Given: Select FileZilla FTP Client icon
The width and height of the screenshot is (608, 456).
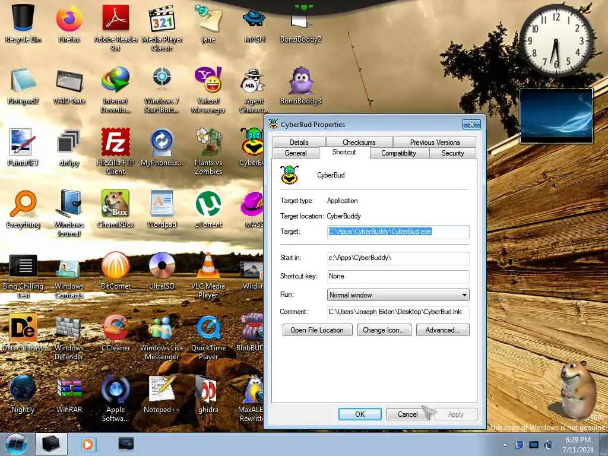Looking at the screenshot, I should click(x=116, y=151).
